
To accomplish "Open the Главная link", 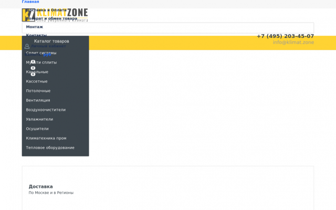I will coord(30,2).
